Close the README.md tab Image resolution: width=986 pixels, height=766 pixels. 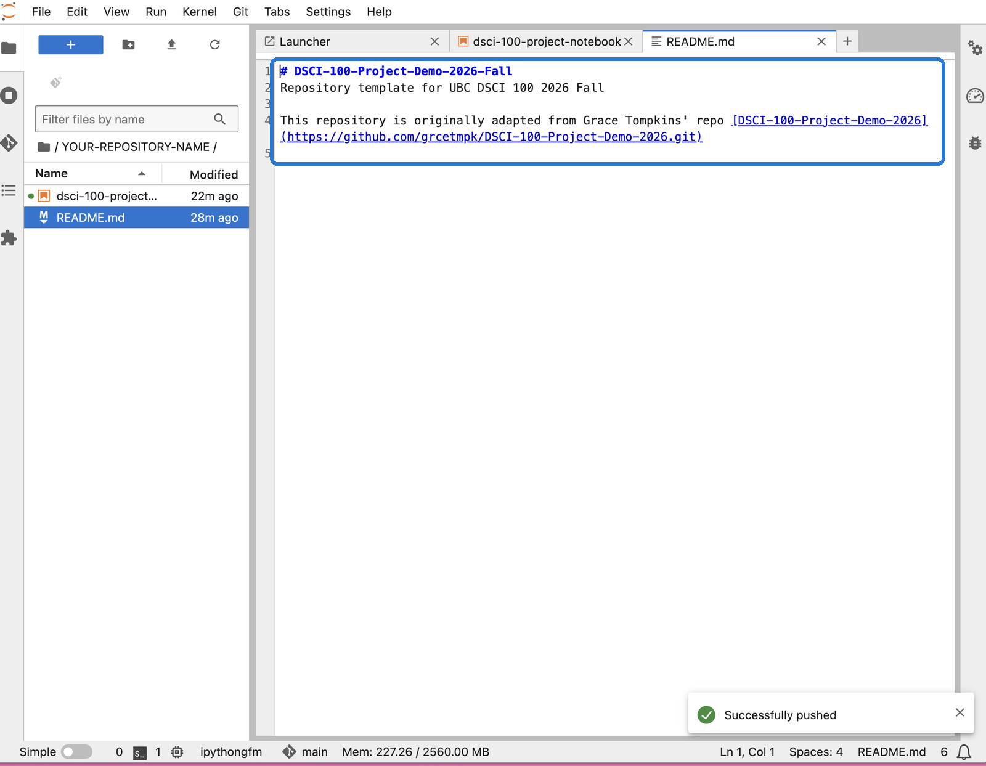pyautogui.click(x=821, y=41)
